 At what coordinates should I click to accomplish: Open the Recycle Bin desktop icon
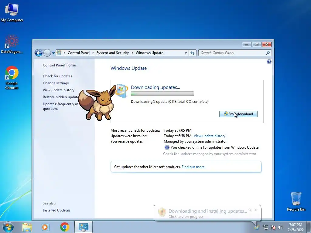[296, 201]
